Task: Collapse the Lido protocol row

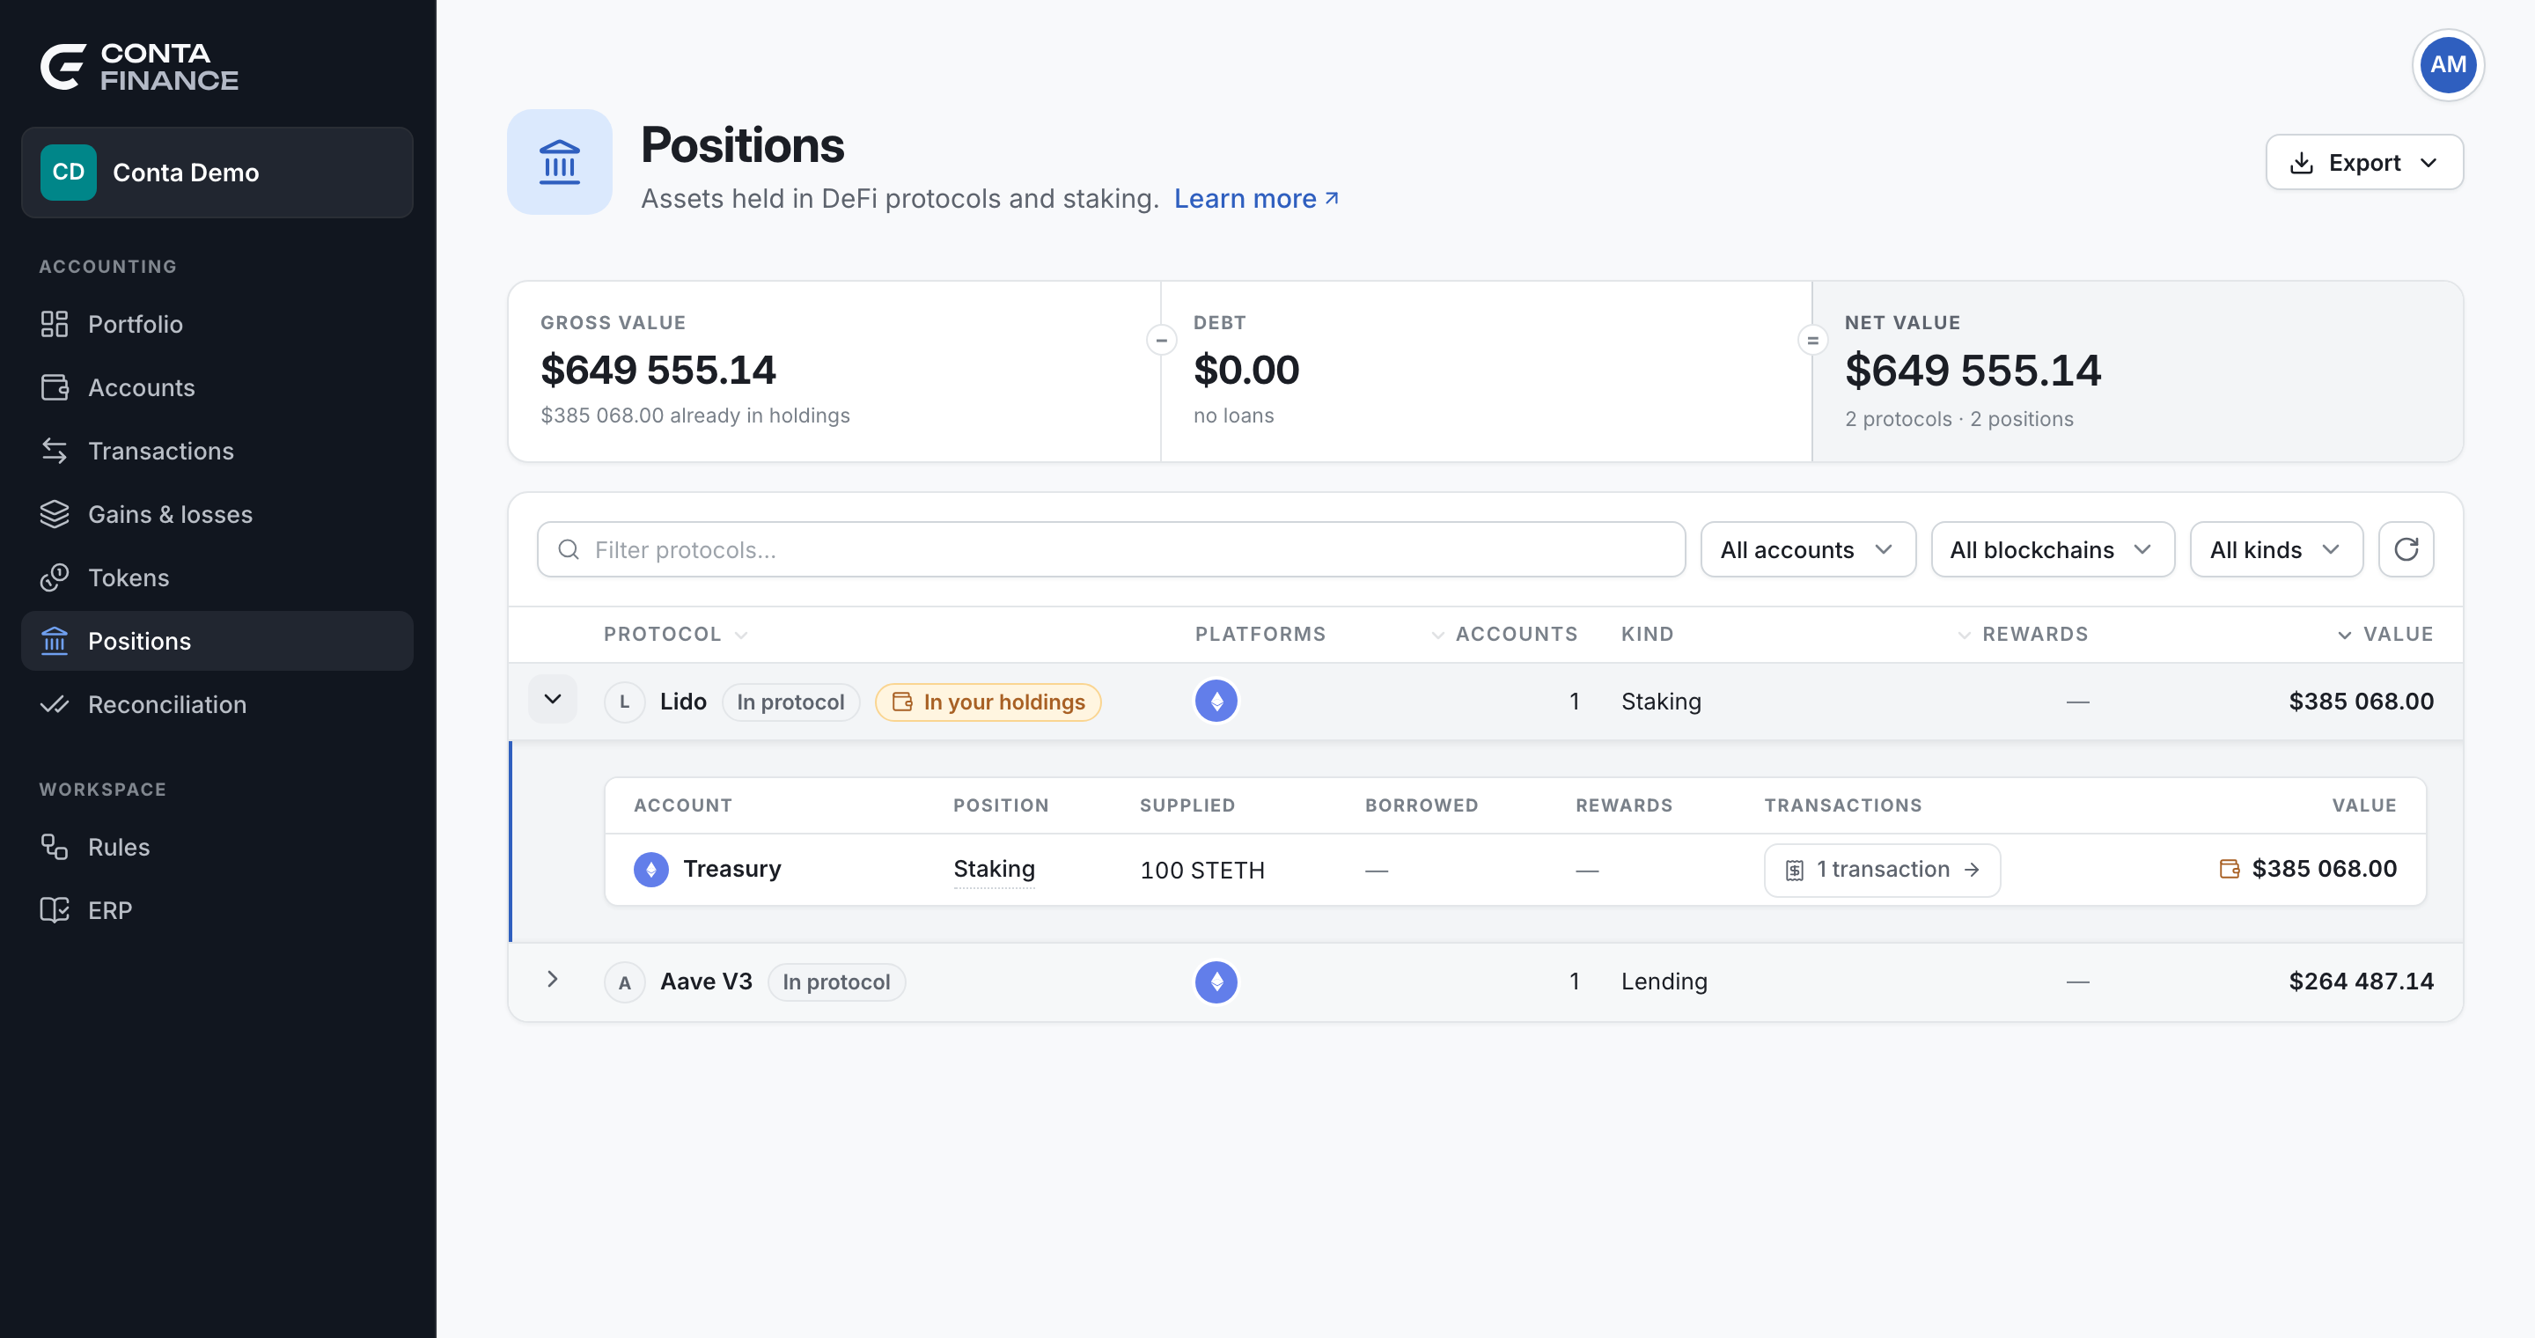Action: pyautogui.click(x=552, y=700)
